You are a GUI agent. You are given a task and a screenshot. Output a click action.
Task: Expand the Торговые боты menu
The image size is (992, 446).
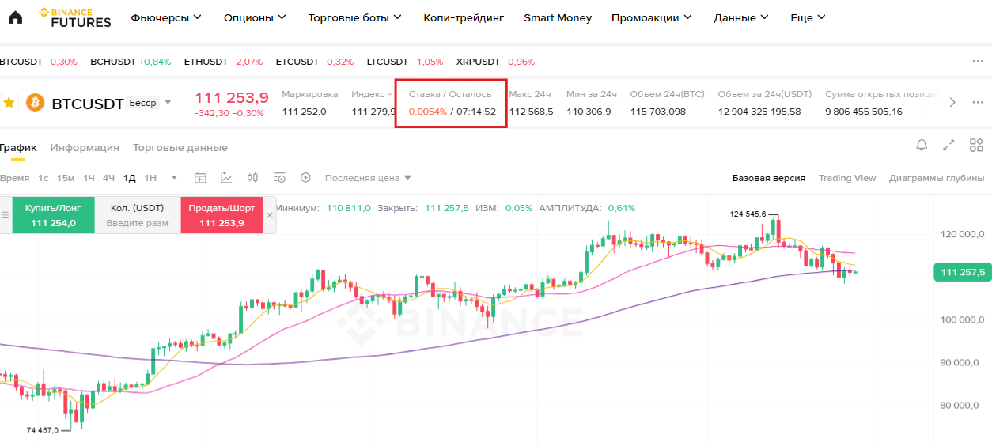point(355,17)
